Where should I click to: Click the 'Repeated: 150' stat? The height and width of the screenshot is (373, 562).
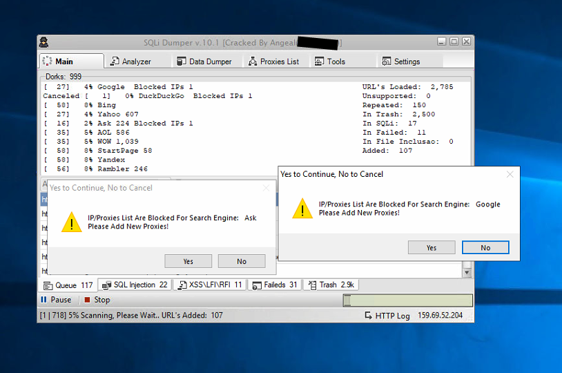(394, 105)
